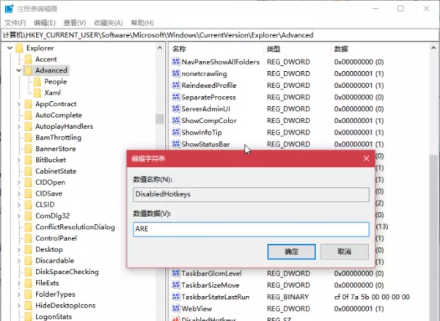
Task: Click the FileExts folder icon
Action: 29,283
